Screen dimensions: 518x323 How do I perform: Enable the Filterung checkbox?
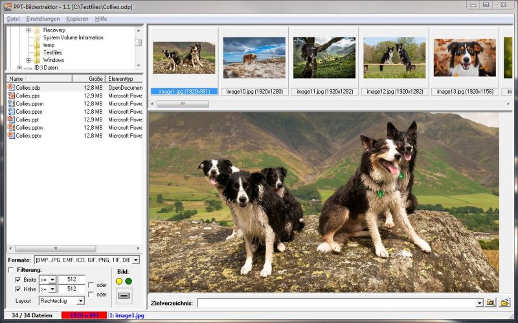pyautogui.click(x=11, y=269)
